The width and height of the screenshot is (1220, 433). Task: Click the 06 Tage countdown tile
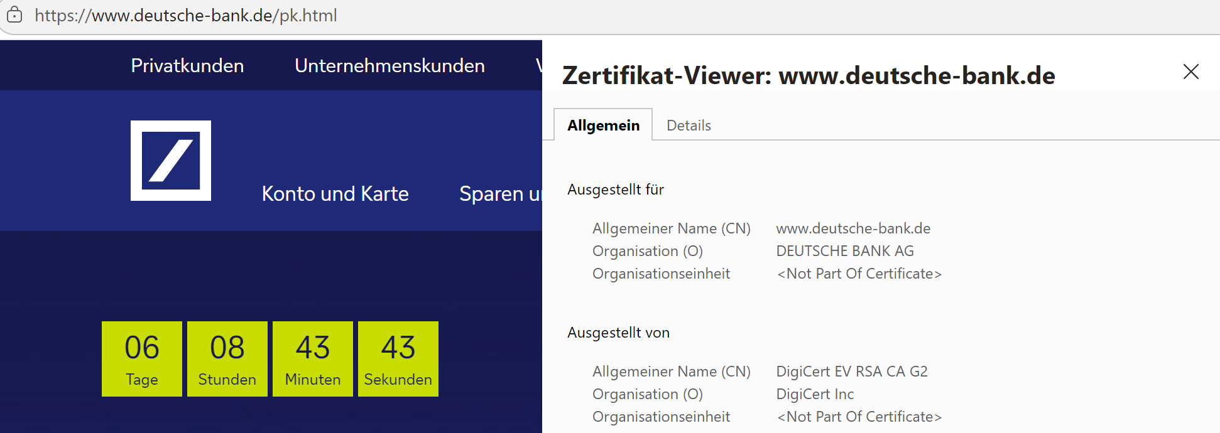click(142, 359)
